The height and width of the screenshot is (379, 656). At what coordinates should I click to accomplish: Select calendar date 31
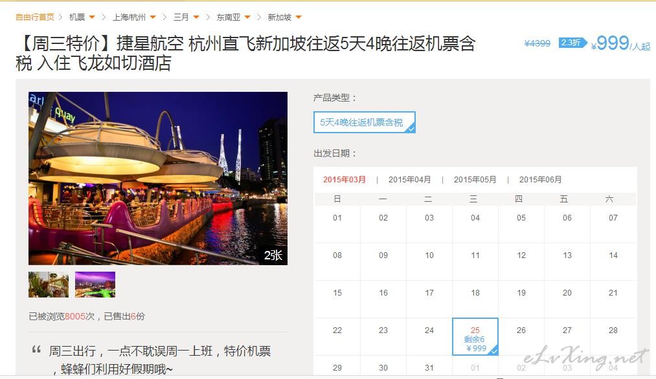click(x=429, y=368)
